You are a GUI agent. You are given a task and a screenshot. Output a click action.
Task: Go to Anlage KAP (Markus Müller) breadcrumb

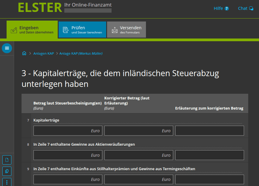pyautogui.click(x=81, y=53)
